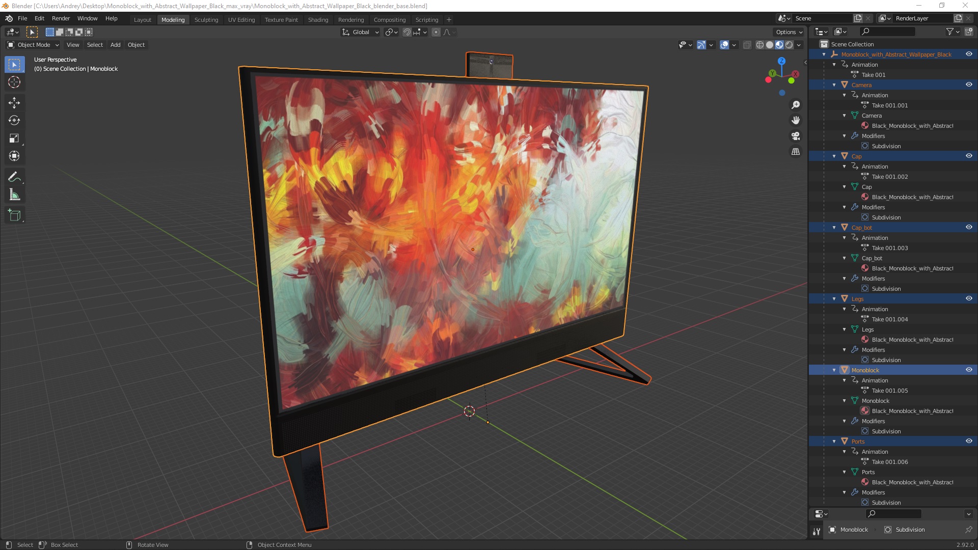
Task: Select the Annotate tool
Action: 14,177
